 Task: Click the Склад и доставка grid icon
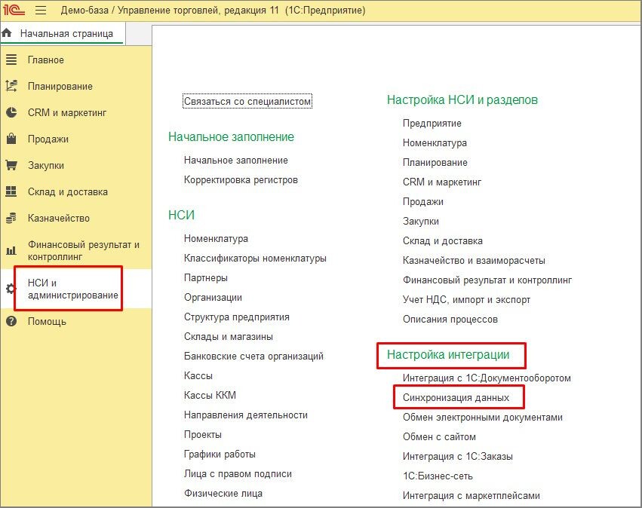(x=11, y=191)
